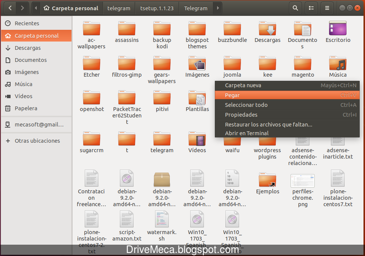This screenshot has width=365, height=256.
Task: Open the Etcher folder
Action: [92, 63]
